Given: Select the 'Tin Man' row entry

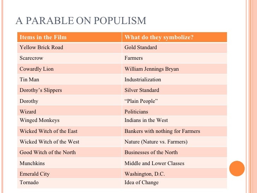Looking at the screenshot, I should point(70,80).
